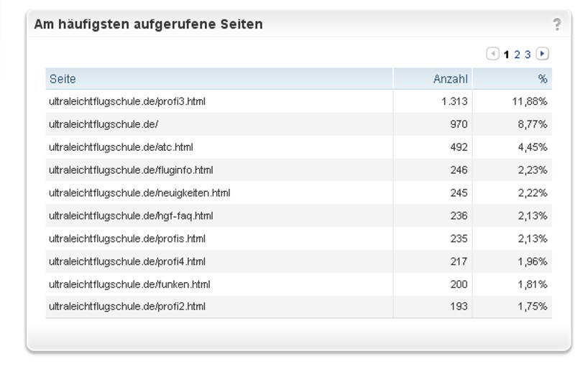Open page 3 of results

click(528, 55)
